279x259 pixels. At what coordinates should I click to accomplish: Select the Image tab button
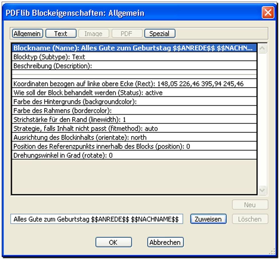(x=94, y=34)
